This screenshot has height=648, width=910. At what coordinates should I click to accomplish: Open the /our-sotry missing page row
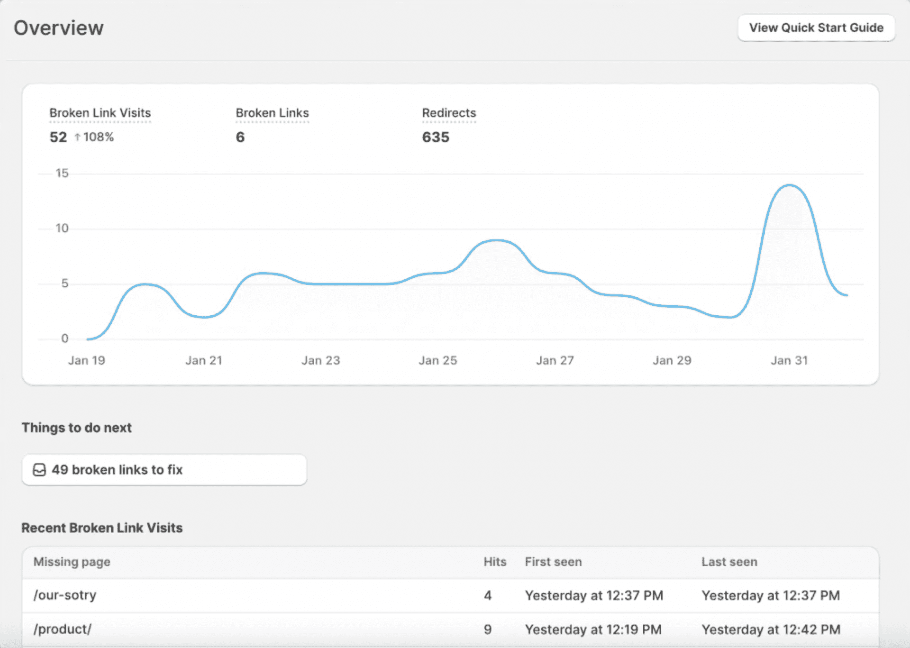[x=450, y=595]
